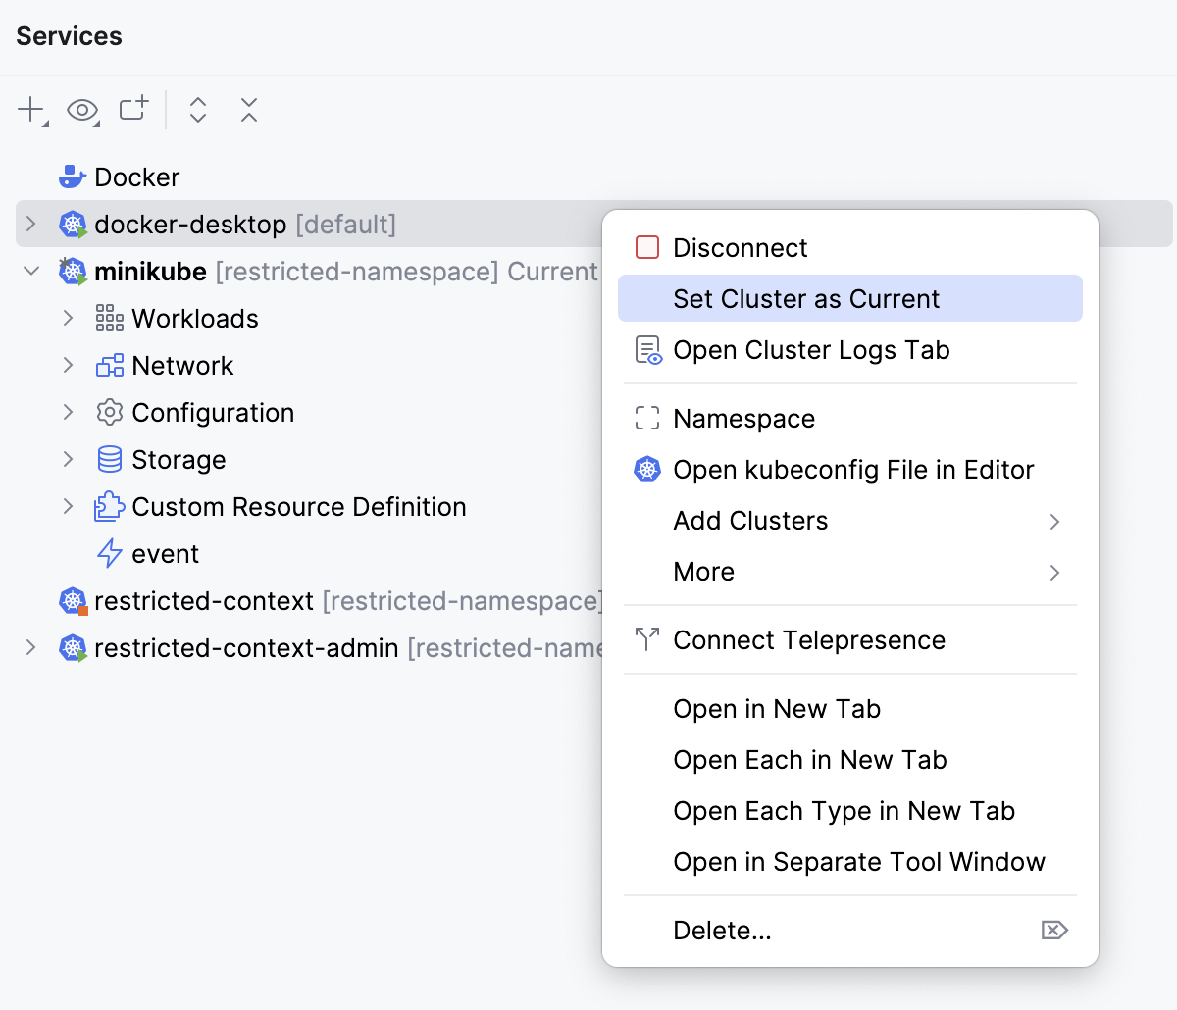The height and width of the screenshot is (1010, 1177).
Task: Click the Open in New Tab toolbar icon
Action: coord(133,109)
